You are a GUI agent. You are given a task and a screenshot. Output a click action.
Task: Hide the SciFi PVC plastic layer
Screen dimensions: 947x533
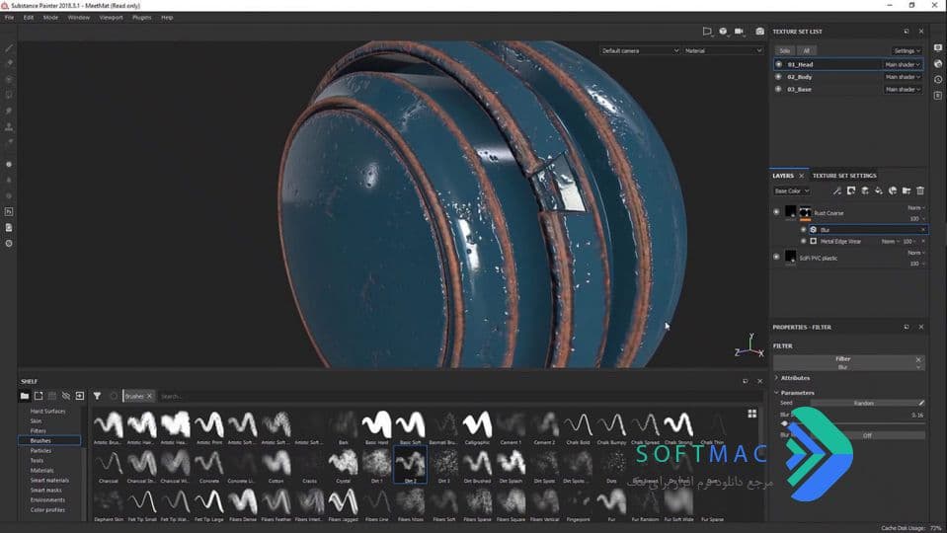coord(777,257)
